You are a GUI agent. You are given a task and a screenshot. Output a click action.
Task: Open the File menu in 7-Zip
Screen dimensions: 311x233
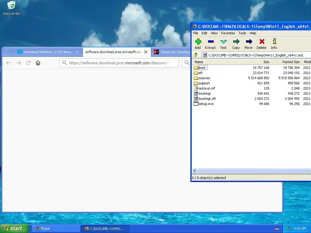click(x=196, y=33)
